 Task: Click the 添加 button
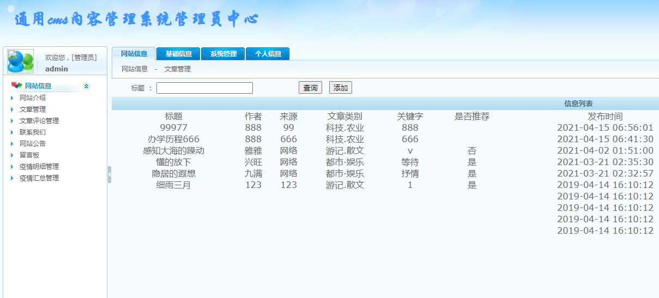click(341, 88)
